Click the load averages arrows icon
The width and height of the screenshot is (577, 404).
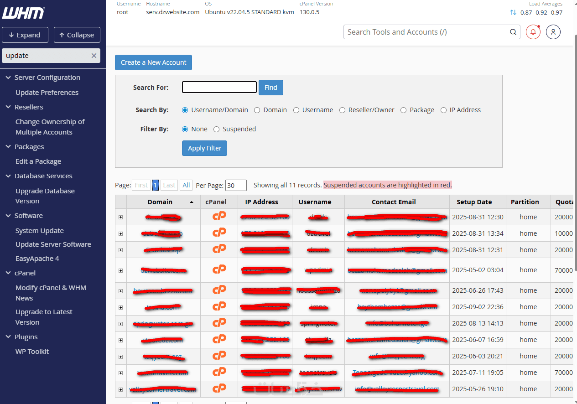[513, 13]
